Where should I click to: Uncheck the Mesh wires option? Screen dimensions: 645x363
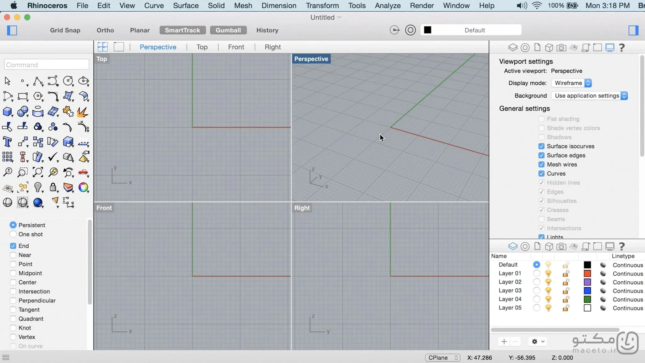pyautogui.click(x=541, y=164)
